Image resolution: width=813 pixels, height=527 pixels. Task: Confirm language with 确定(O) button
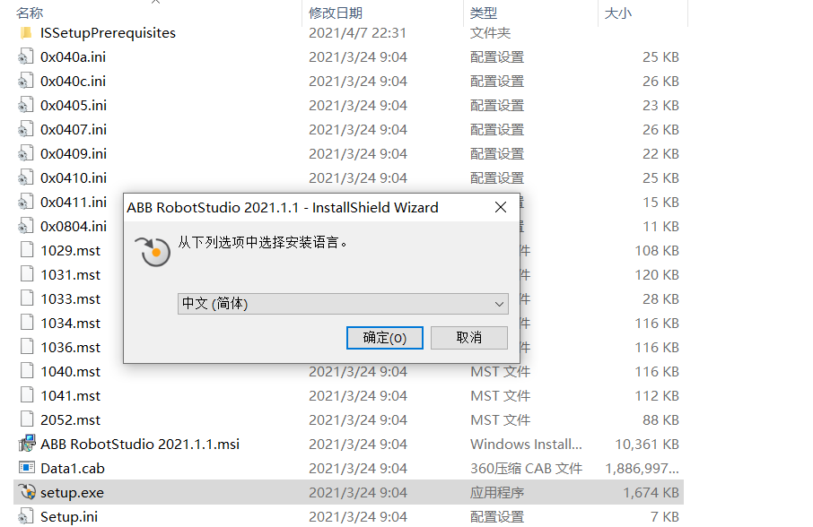[385, 338]
